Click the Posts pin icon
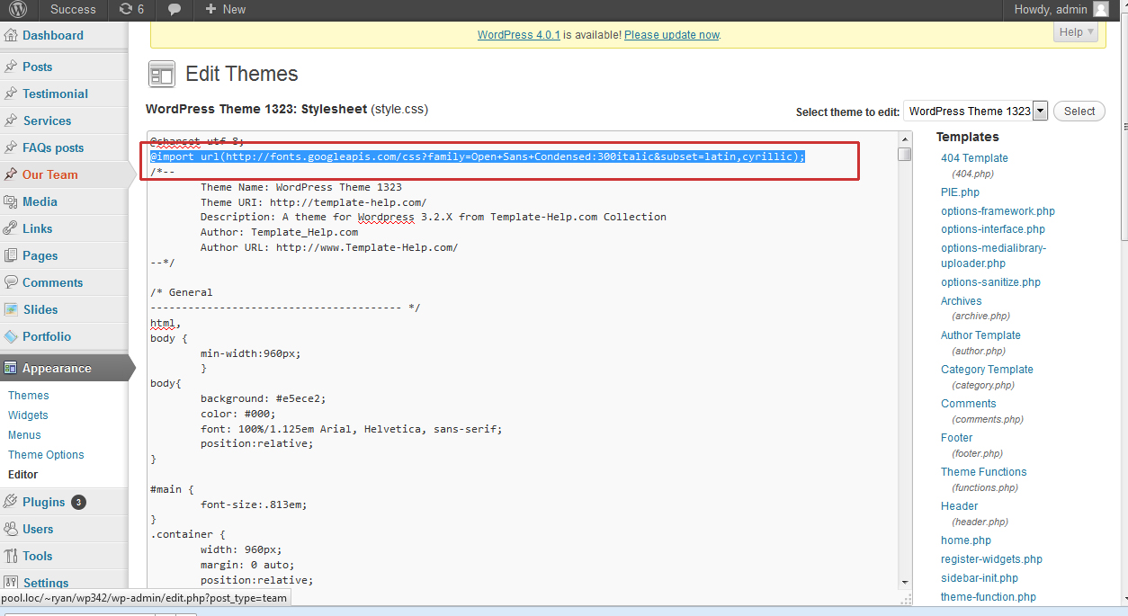Image resolution: width=1128 pixels, height=616 pixels. (x=11, y=67)
